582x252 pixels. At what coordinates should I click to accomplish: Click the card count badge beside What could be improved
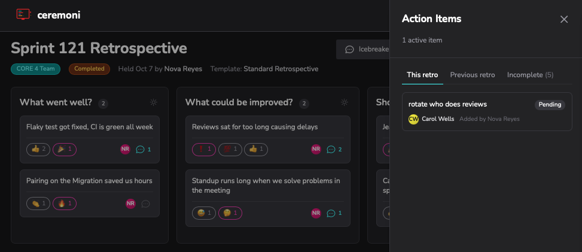(x=304, y=104)
